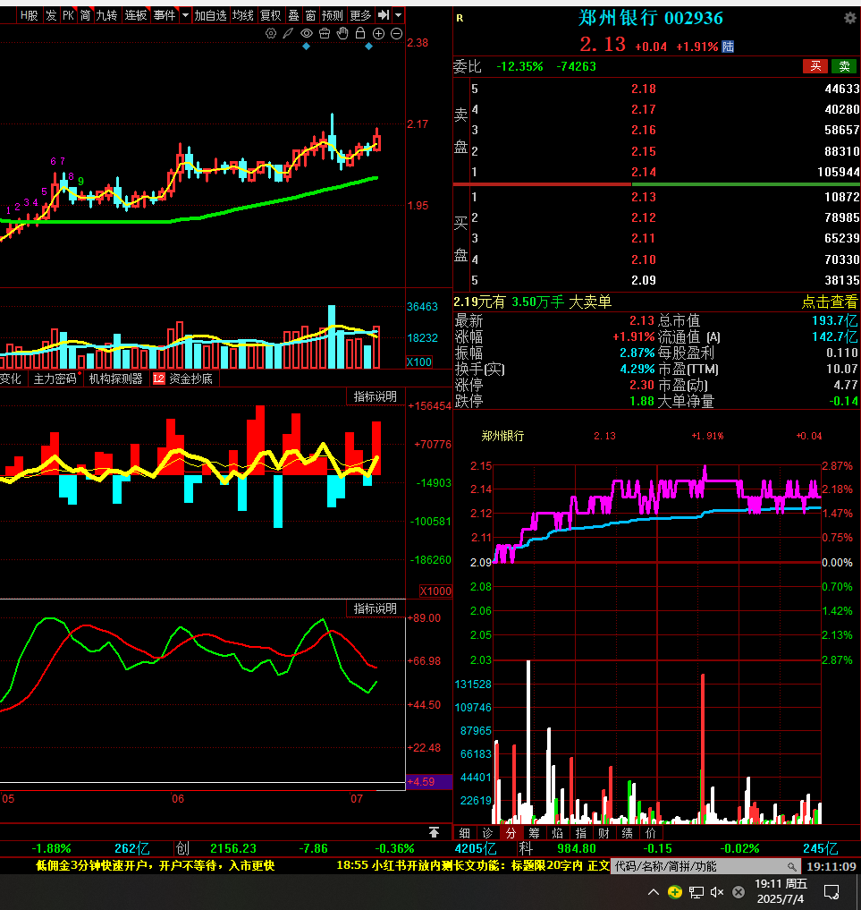Select sell level 1 price 2.14

tap(644, 172)
